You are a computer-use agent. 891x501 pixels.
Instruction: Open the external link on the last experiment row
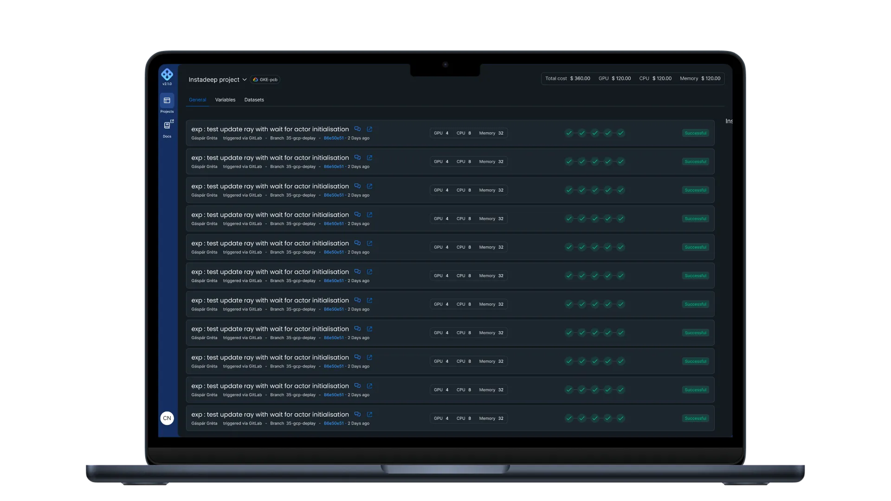pos(369,414)
